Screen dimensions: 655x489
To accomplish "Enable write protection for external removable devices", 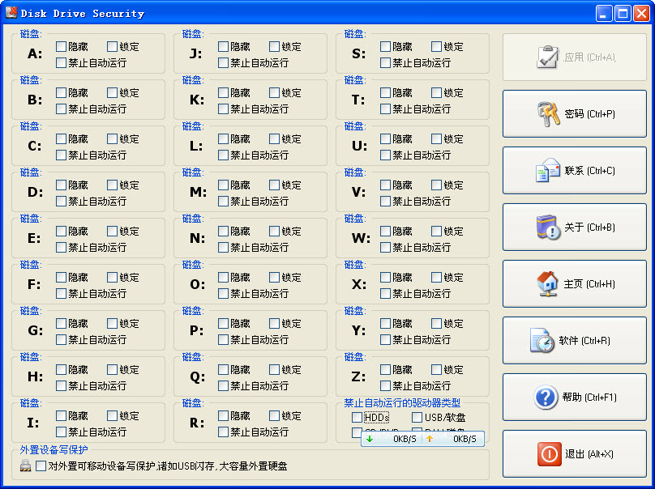I will pos(41,466).
